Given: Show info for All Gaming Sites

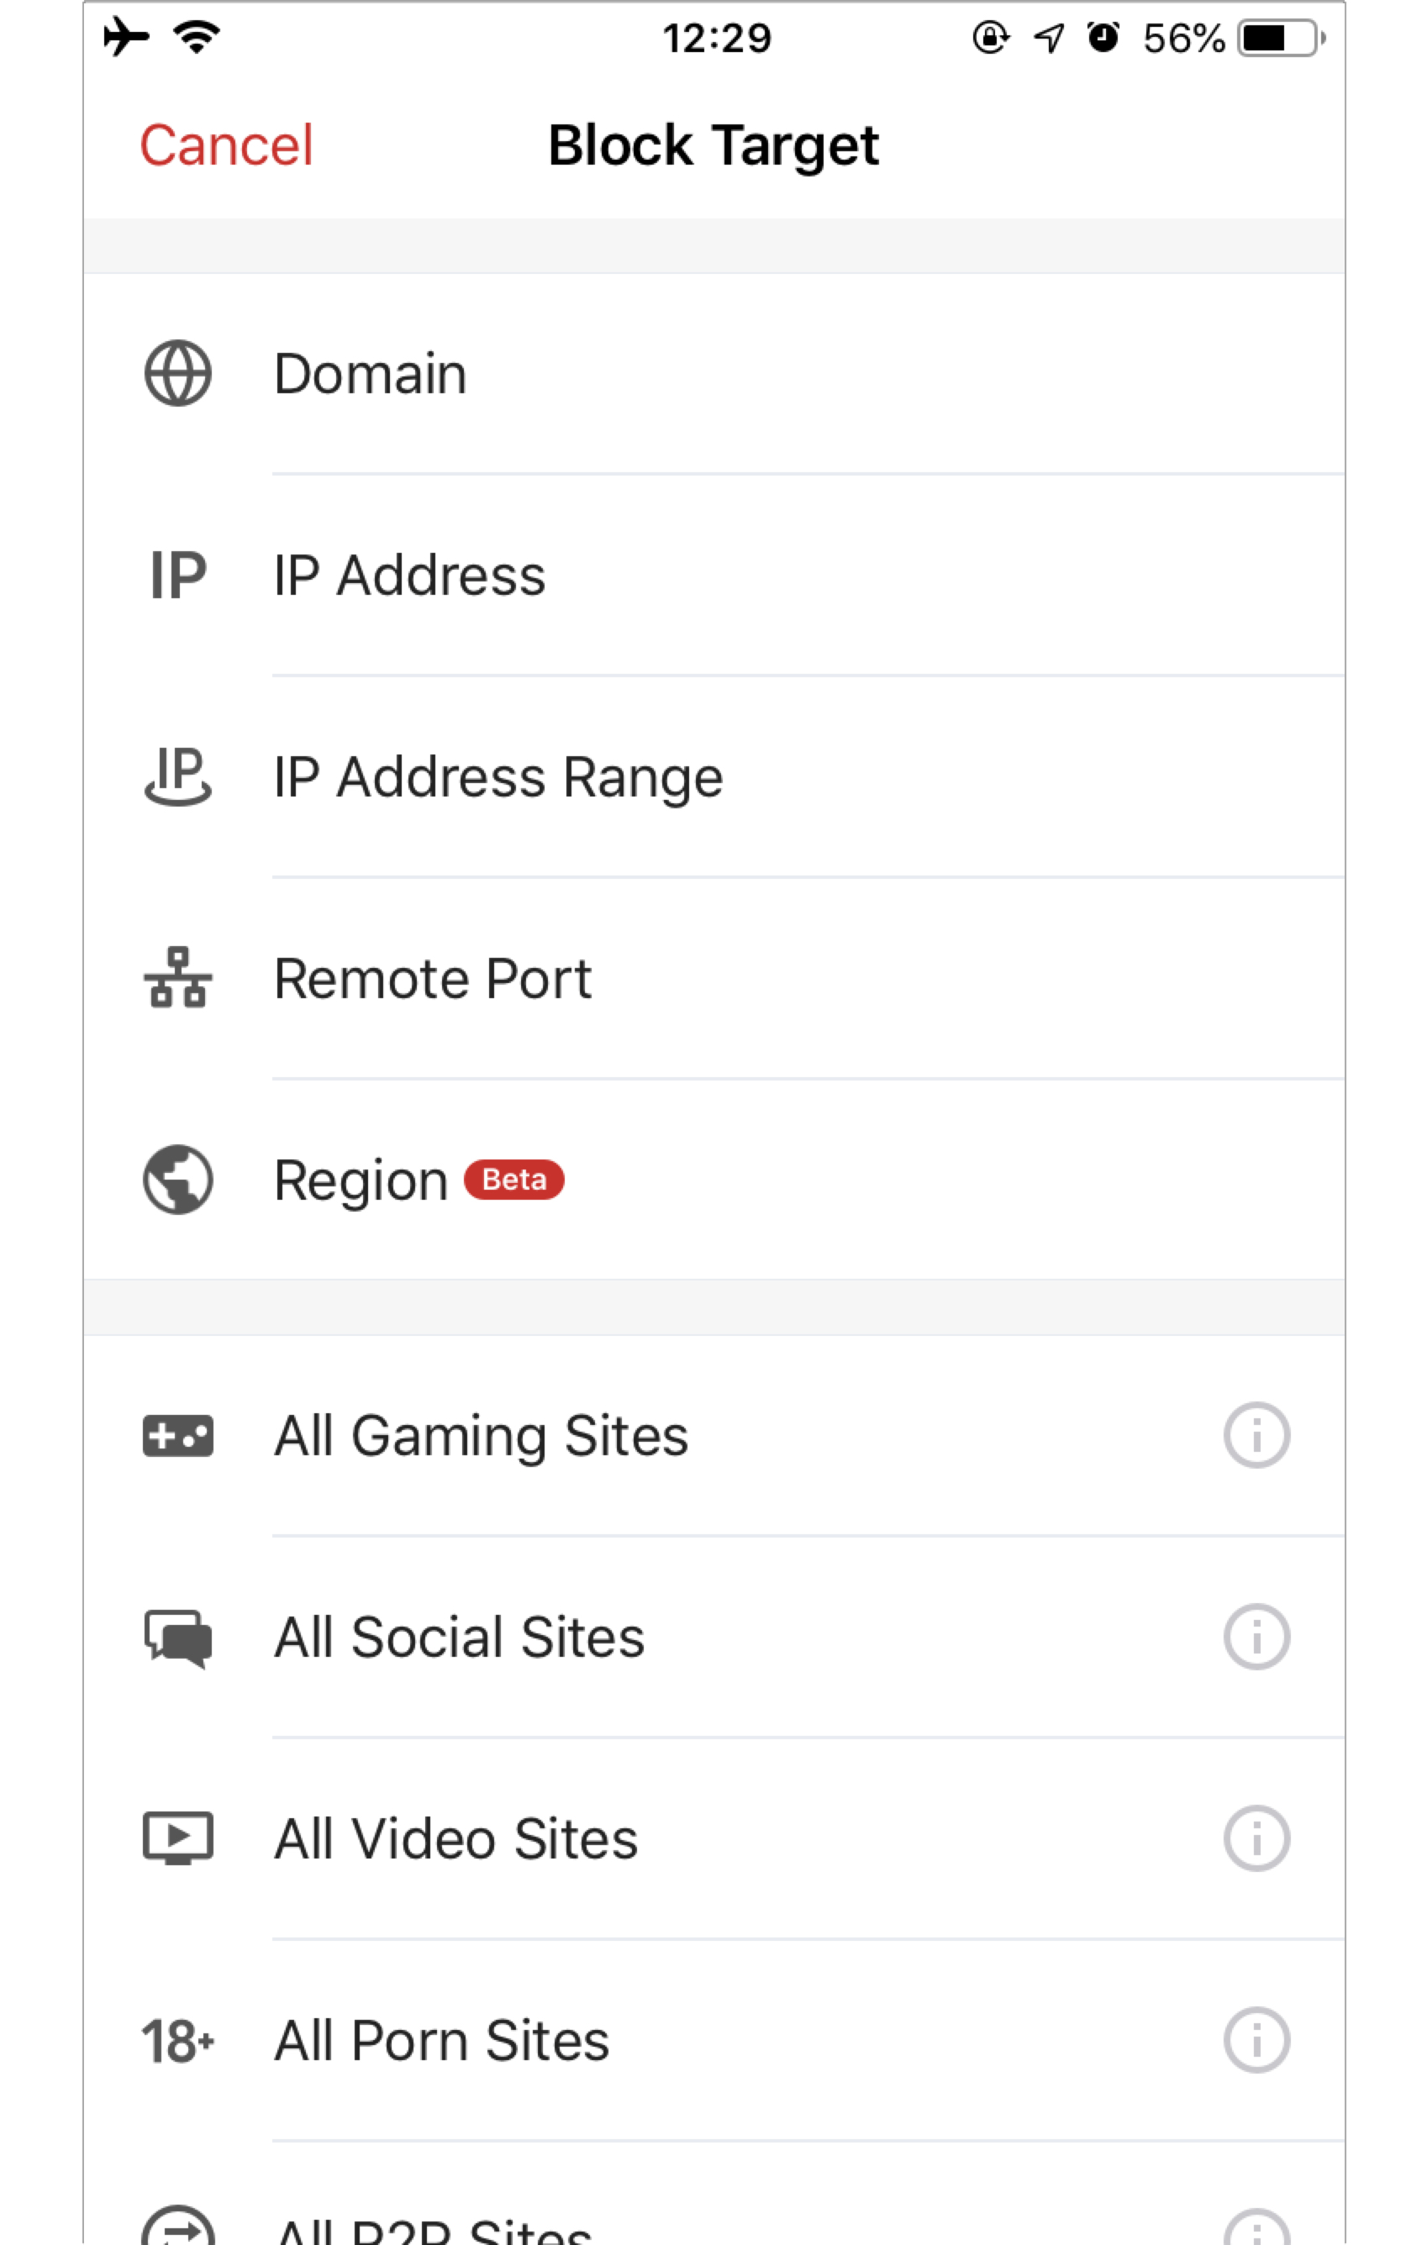Looking at the screenshot, I should pos(1256,1435).
